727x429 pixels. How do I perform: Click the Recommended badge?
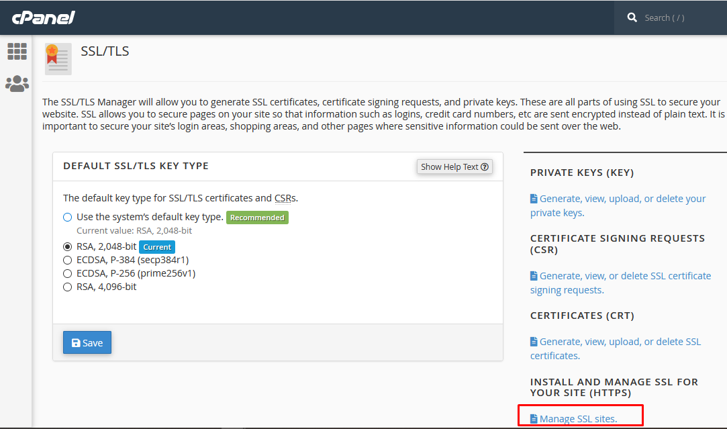pyautogui.click(x=257, y=217)
